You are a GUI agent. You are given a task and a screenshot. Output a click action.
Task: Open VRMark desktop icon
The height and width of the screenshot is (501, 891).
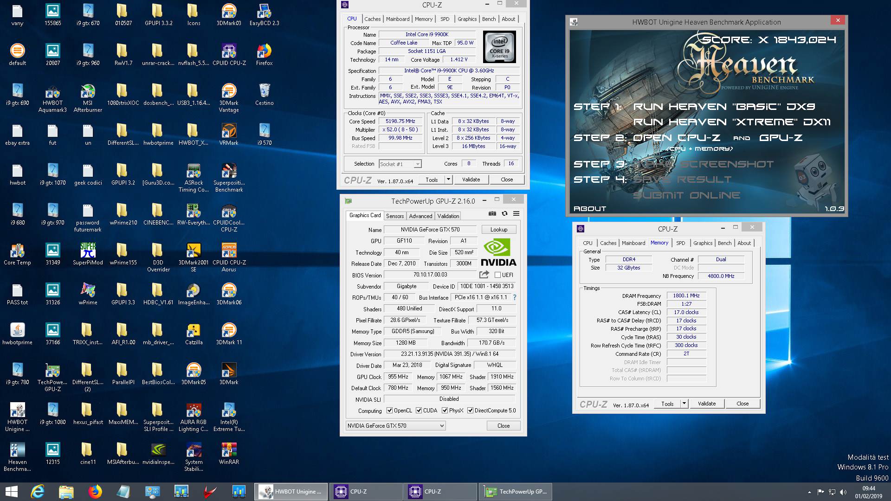tap(229, 135)
